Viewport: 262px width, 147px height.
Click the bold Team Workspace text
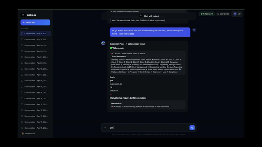[119, 56]
